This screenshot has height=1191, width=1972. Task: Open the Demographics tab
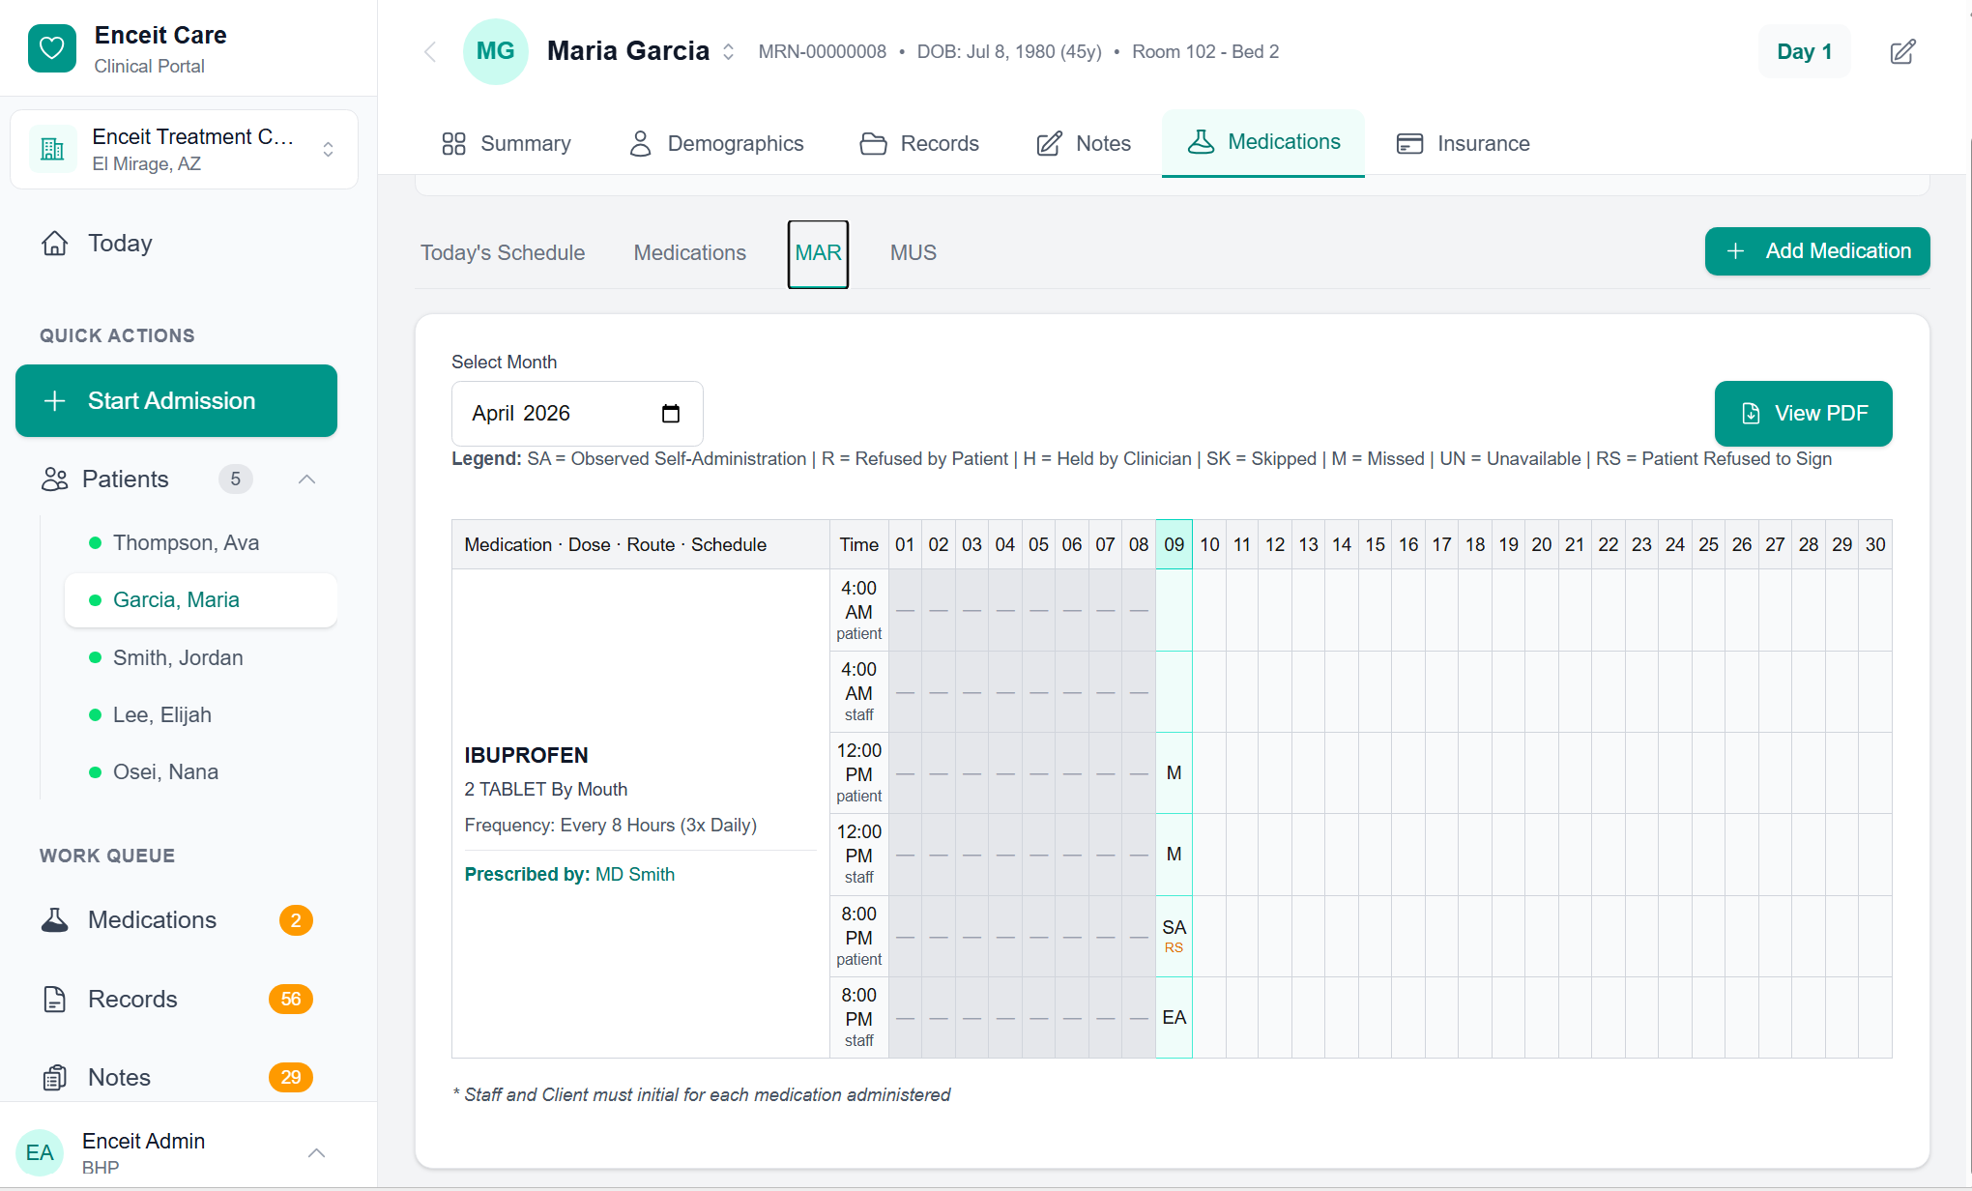pos(716,143)
